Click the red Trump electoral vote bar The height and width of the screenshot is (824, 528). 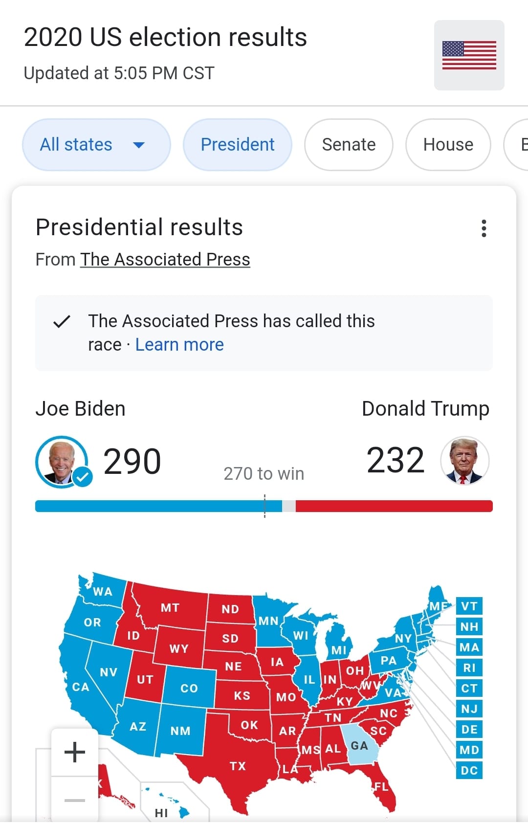(394, 506)
